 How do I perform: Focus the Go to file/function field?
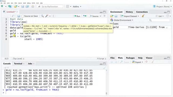(50, 6)
